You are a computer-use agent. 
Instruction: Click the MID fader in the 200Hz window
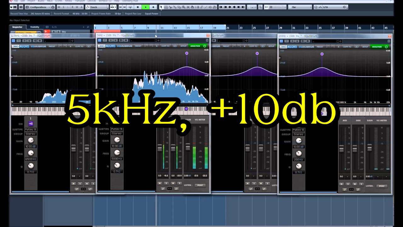(341, 148)
